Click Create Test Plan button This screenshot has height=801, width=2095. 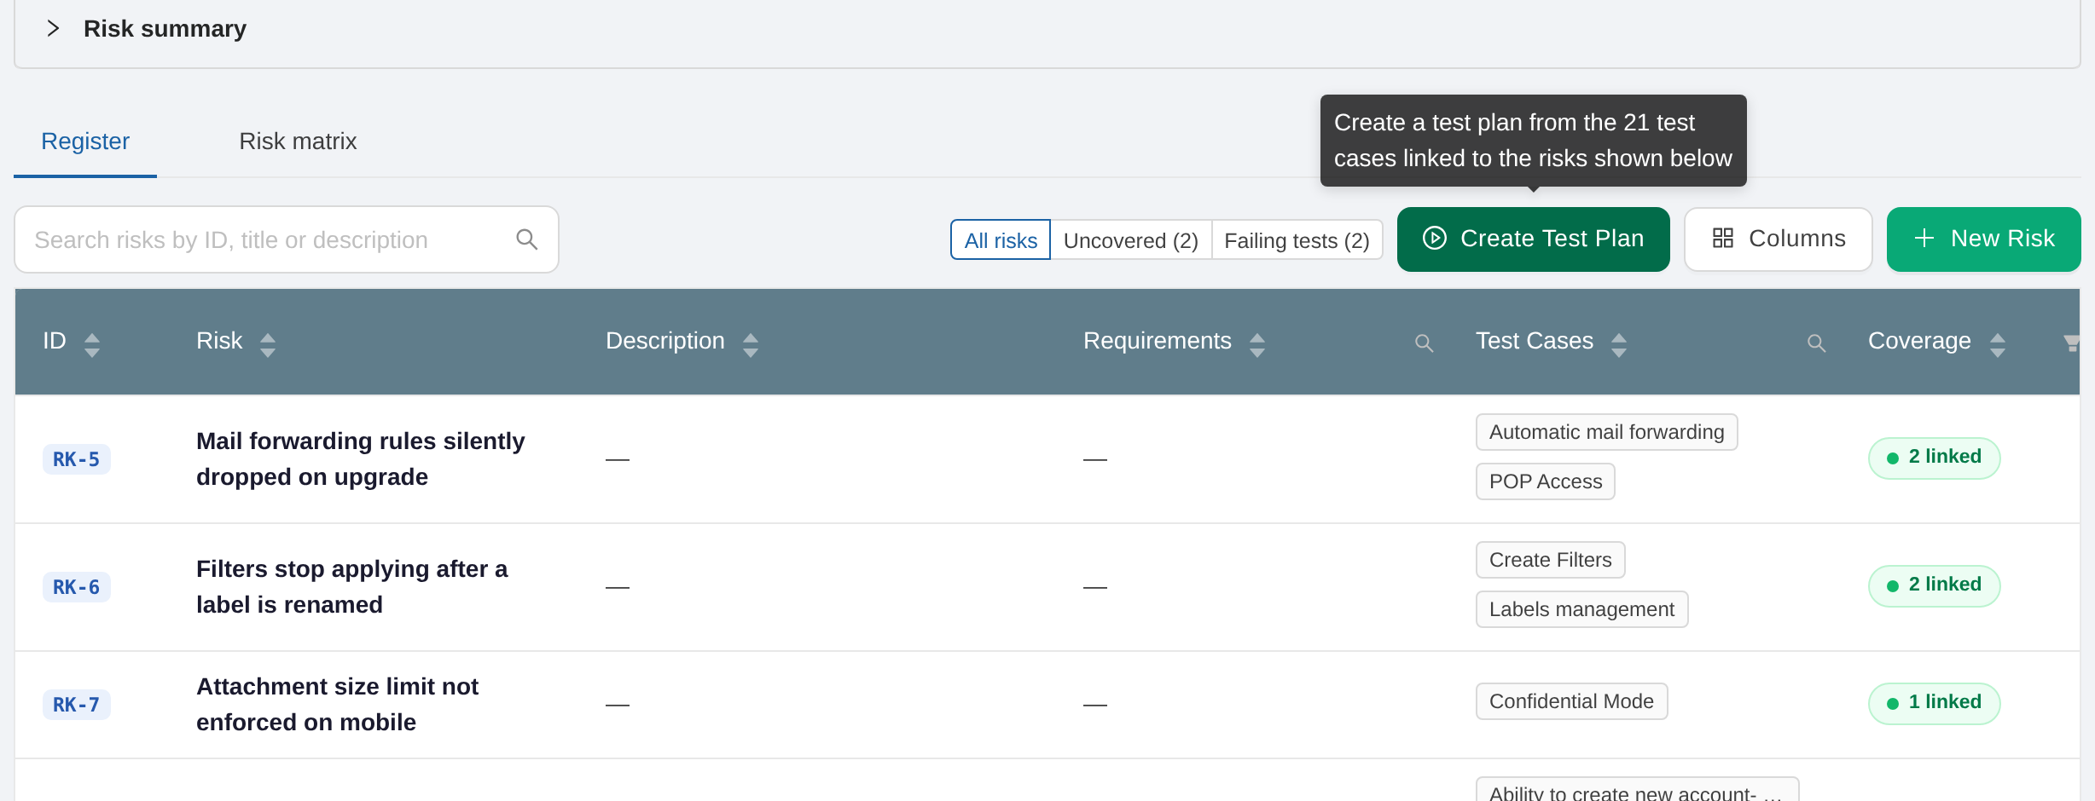pos(1534,239)
